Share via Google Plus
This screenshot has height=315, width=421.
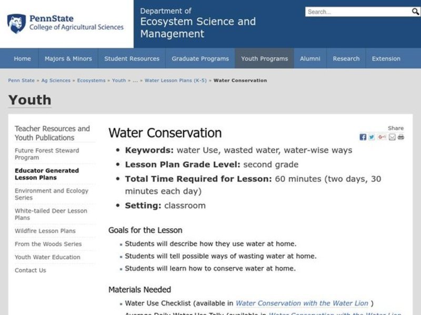(382, 137)
